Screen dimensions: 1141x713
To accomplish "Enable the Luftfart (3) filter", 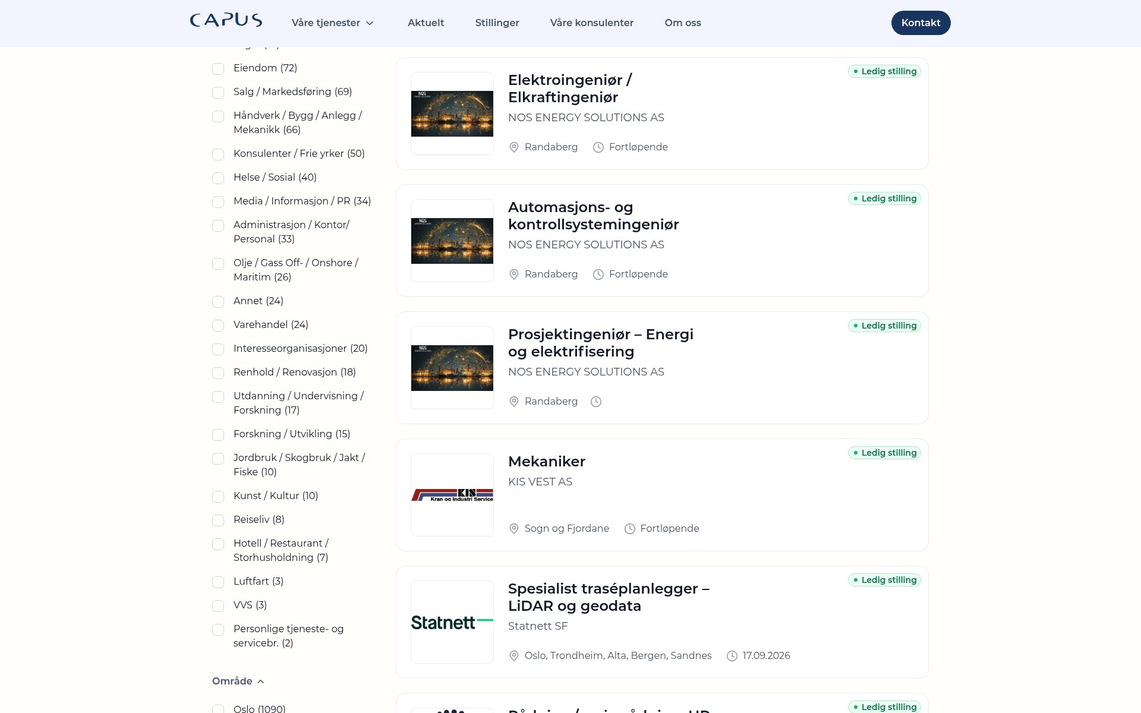I will click(218, 582).
